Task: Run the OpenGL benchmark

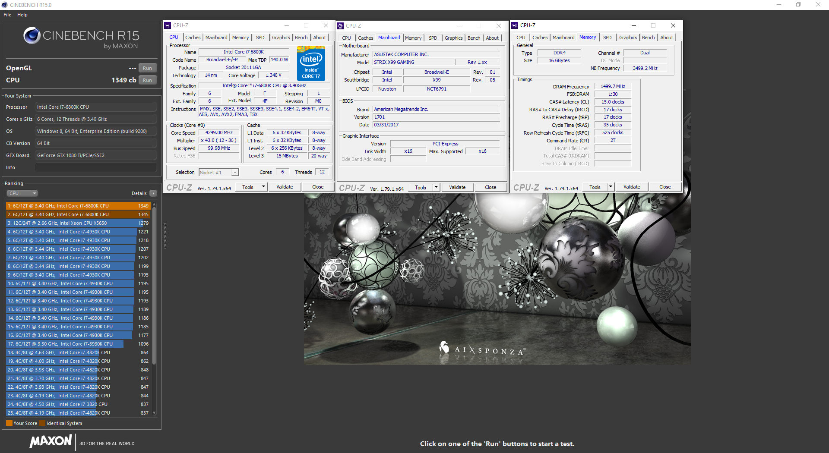Action: [x=147, y=68]
